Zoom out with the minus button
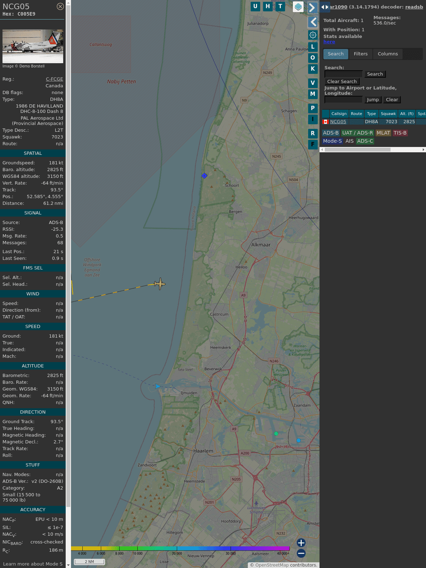The image size is (426, 568). tap(301, 553)
